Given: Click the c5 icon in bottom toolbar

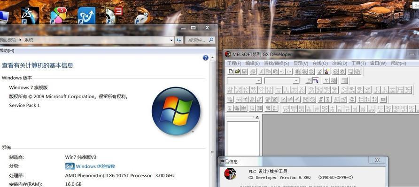Looking at the screenshot, I should [x=411, y=109].
